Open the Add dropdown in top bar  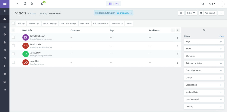(212, 4)
